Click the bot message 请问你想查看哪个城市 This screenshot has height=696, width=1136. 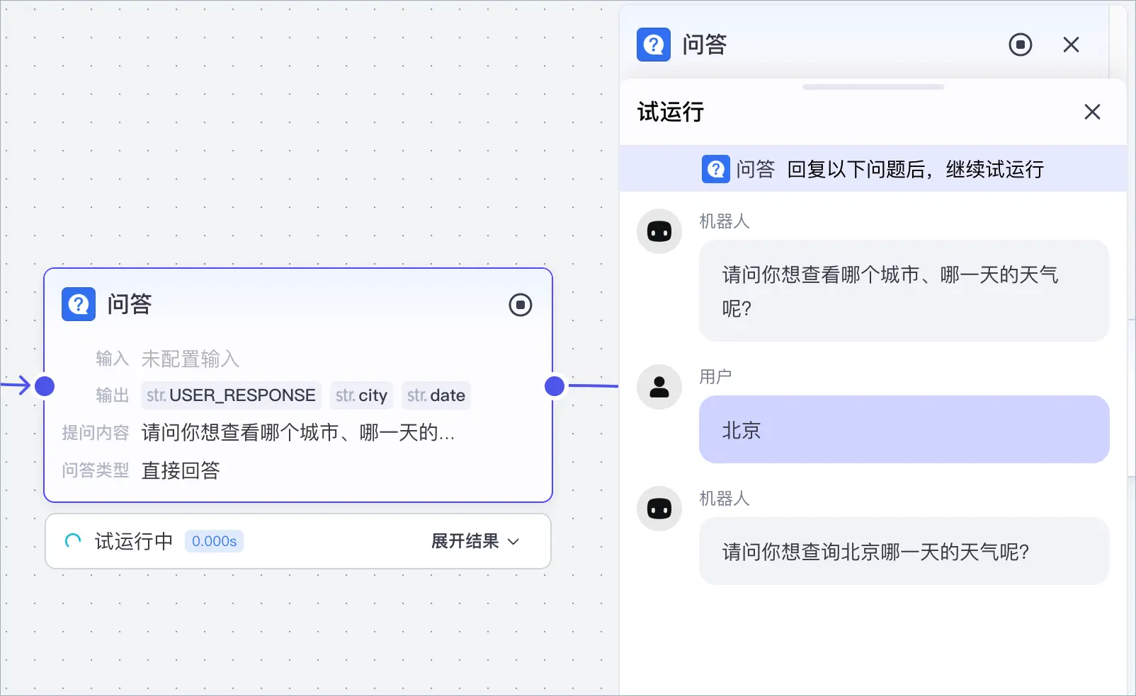coord(904,291)
